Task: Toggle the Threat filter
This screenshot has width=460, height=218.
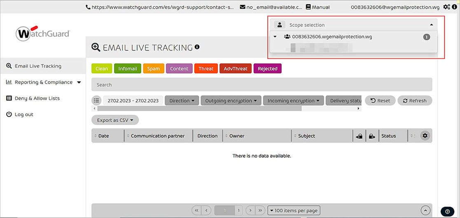Action: click(206, 69)
